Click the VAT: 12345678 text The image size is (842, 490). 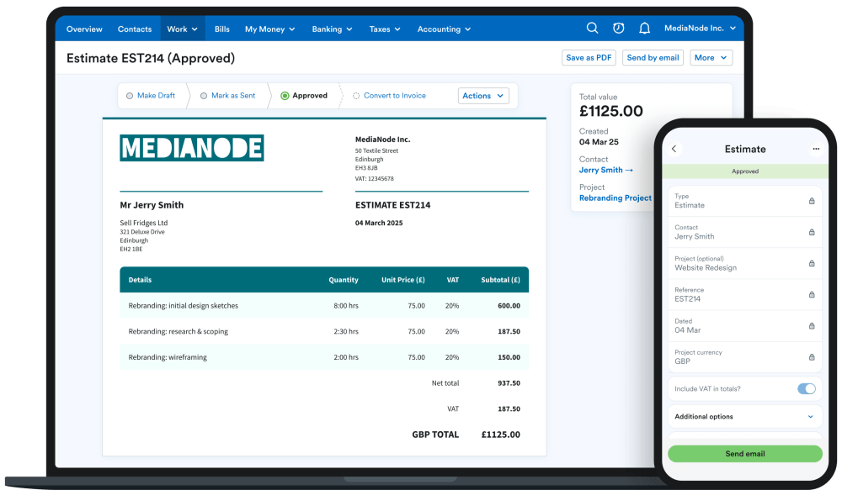(x=375, y=178)
